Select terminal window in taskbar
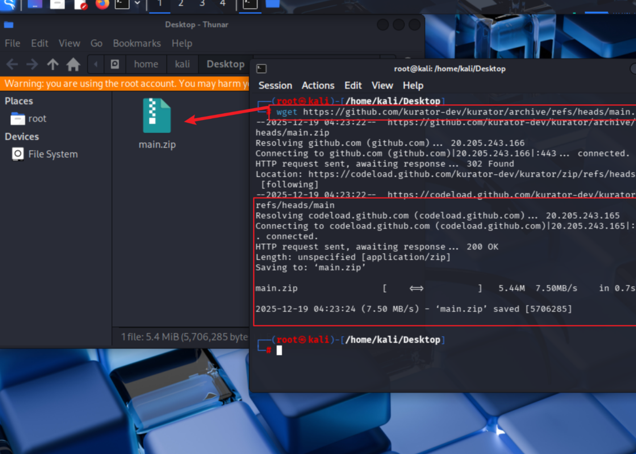The width and height of the screenshot is (636, 454). 250,4
